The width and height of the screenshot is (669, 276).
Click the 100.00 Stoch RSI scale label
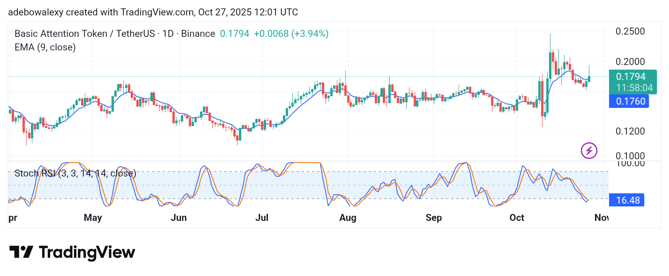[630, 163]
